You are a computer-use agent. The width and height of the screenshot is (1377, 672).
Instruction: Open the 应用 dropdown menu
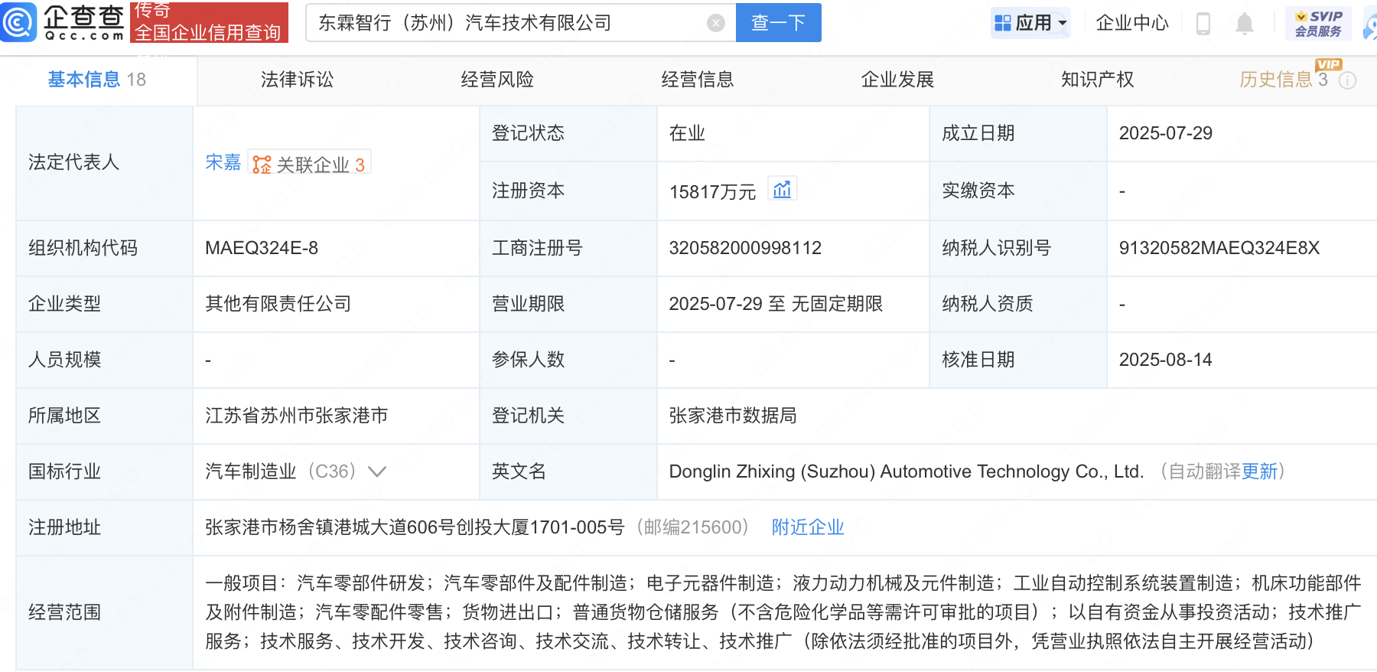[x=1030, y=23]
